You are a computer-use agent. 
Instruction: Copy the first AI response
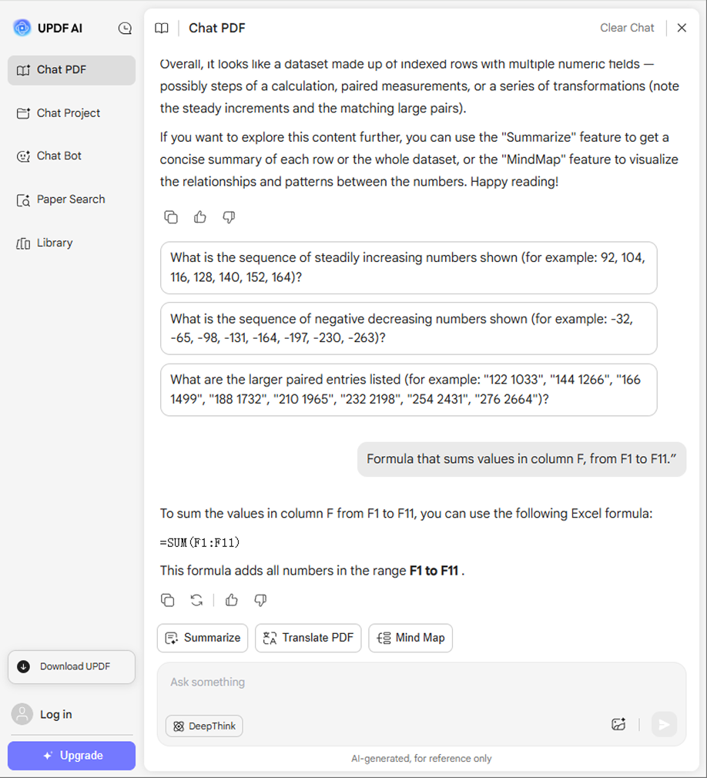(171, 217)
